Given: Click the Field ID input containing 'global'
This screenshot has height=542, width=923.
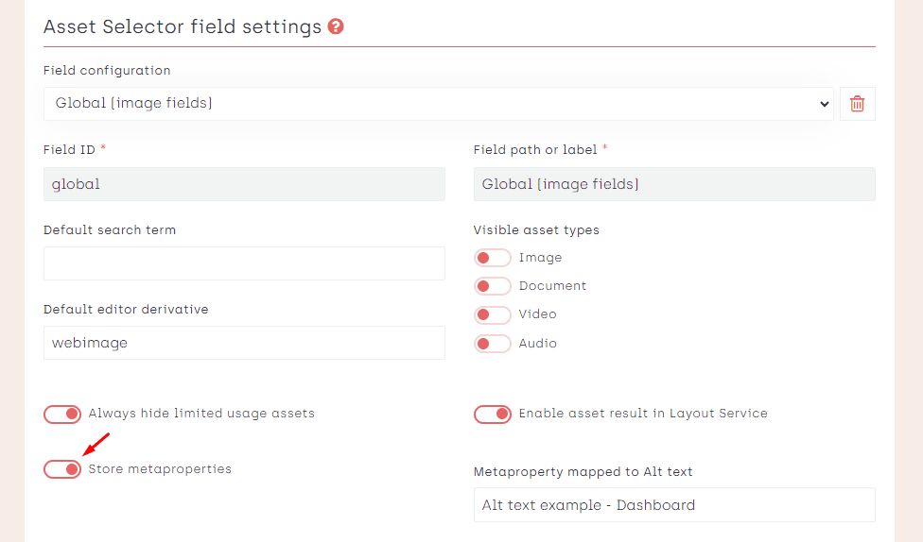Looking at the screenshot, I should pyautogui.click(x=244, y=184).
